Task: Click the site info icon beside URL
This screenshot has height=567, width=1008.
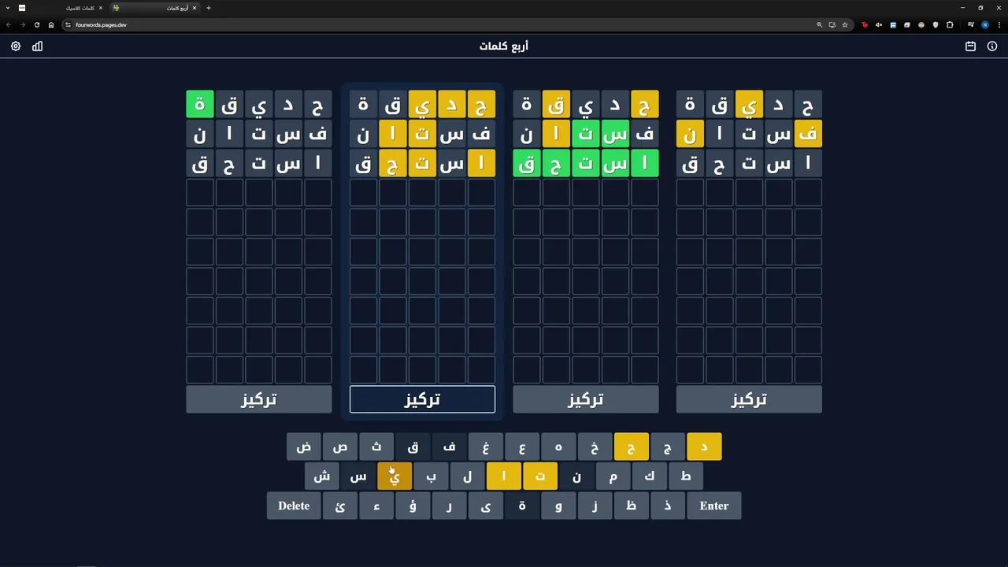Action: 68,24
